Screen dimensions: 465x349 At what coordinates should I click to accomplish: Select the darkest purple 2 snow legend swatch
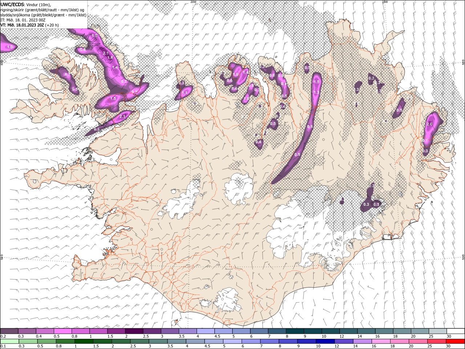point(134,331)
